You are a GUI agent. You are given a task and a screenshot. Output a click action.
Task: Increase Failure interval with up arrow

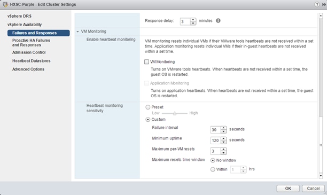coord(223,128)
